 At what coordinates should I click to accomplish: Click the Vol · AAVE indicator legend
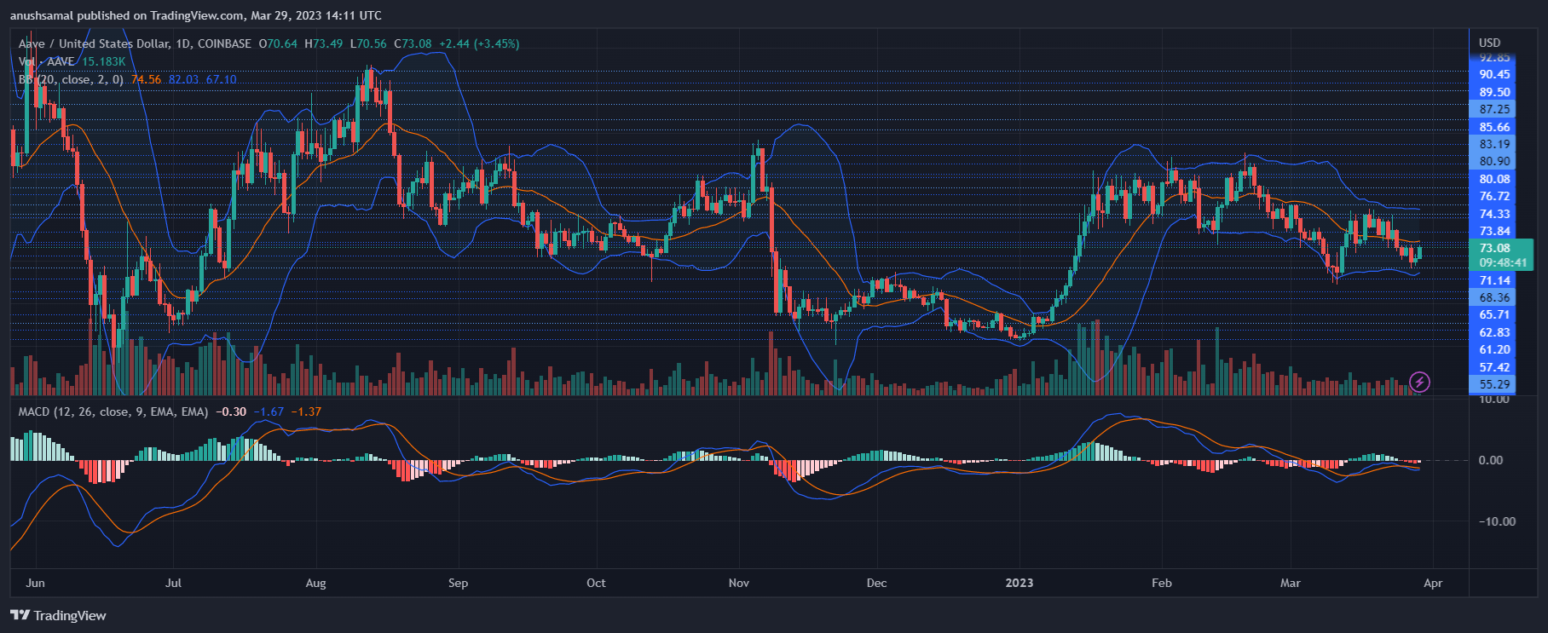(72, 61)
